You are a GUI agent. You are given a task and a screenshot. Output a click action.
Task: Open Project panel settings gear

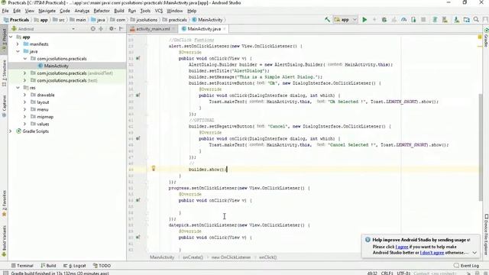tap(112, 29)
